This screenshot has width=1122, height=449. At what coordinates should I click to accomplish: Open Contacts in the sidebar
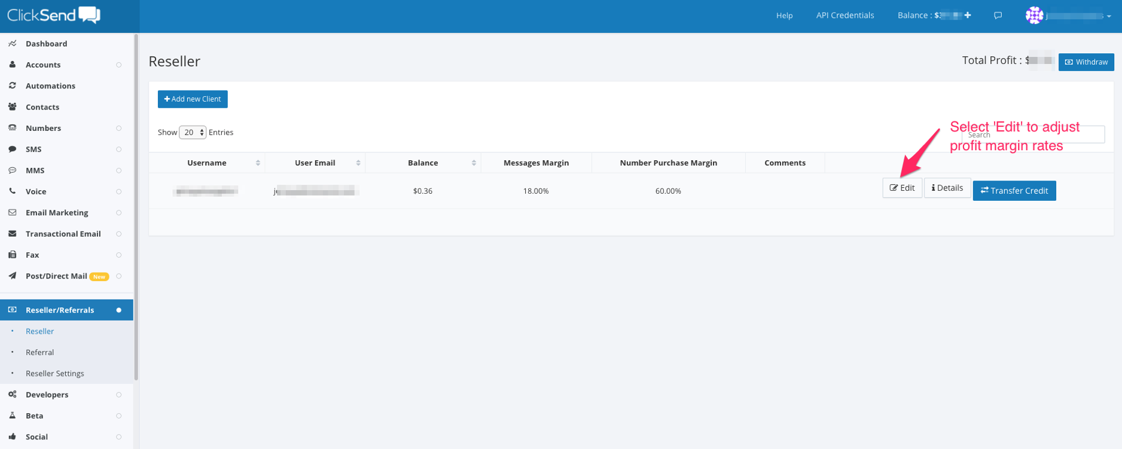[x=42, y=107]
